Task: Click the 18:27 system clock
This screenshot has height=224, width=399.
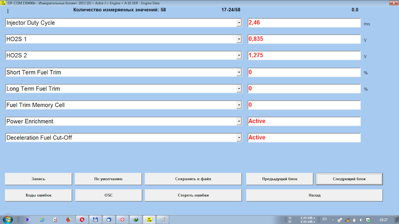Action: pos(384,220)
